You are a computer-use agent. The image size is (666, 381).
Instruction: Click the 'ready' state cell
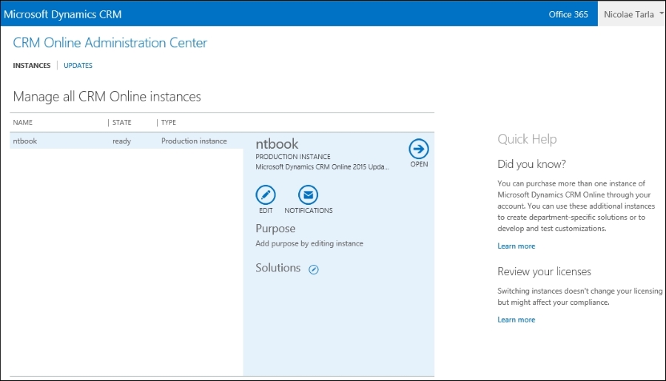121,141
